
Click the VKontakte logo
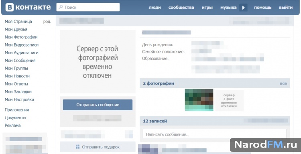click(28, 7)
